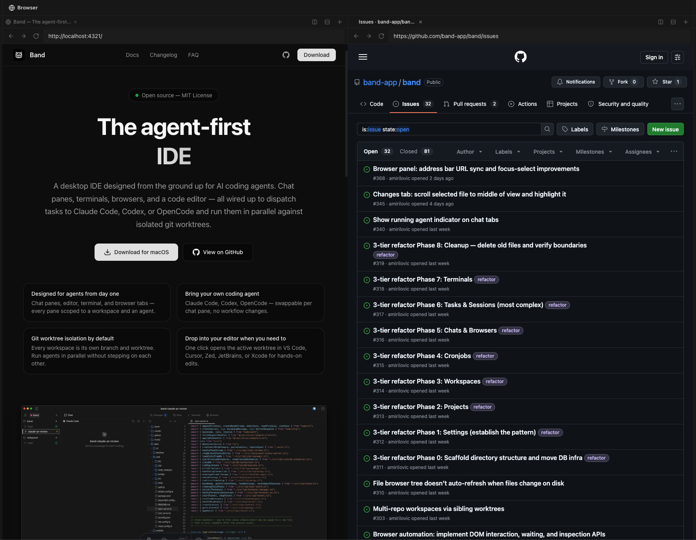The image size is (696, 540).
Task: Open the three-dot more tabs menu in repo nav
Action: (678, 104)
